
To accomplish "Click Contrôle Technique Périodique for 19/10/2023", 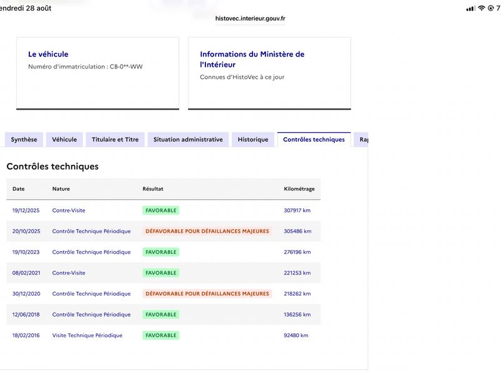I will (x=91, y=252).
